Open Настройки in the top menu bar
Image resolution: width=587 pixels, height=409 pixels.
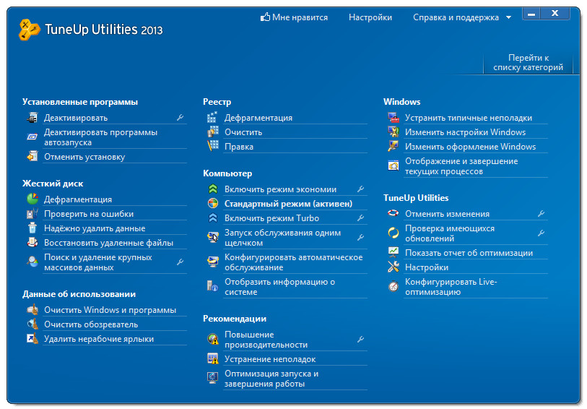[370, 17]
